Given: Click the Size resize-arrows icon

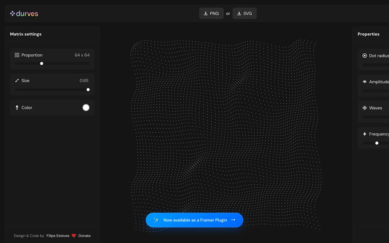Looking at the screenshot, I should coord(17,80).
